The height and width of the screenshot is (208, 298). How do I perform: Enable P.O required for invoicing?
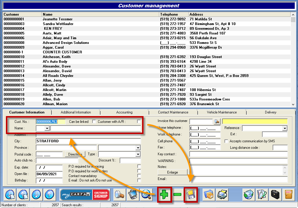tap(139, 166)
